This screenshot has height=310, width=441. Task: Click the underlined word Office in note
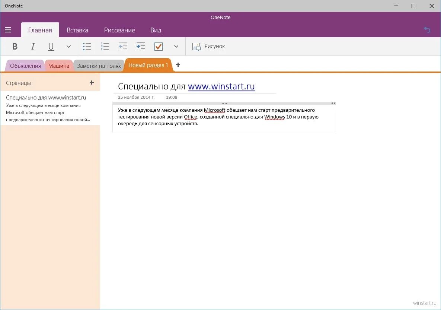(x=191, y=117)
